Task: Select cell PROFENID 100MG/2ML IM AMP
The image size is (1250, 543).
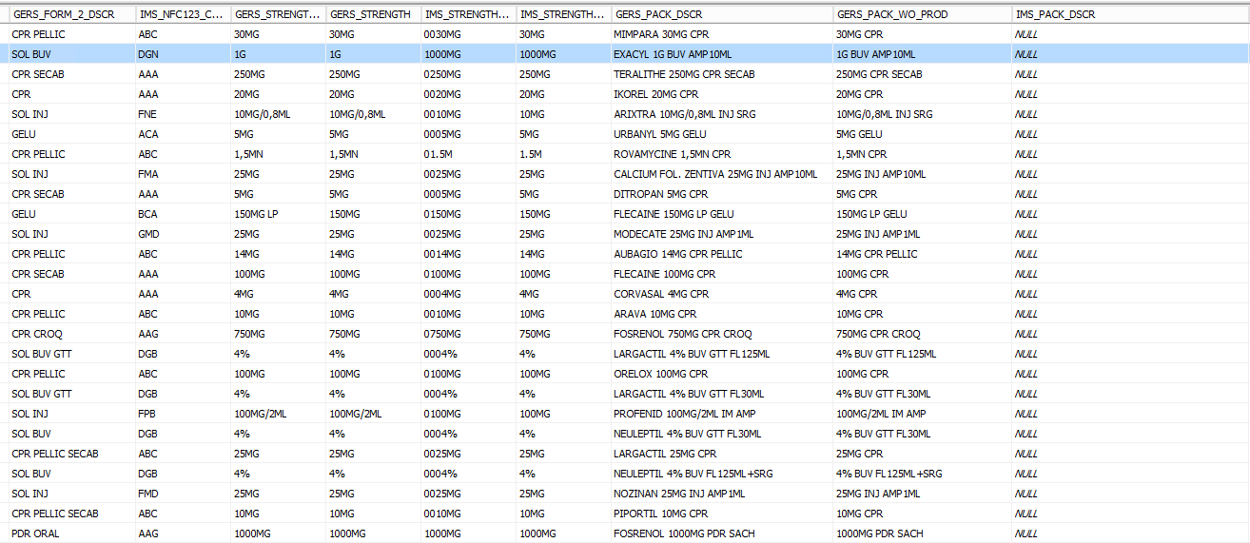Action: pos(722,414)
